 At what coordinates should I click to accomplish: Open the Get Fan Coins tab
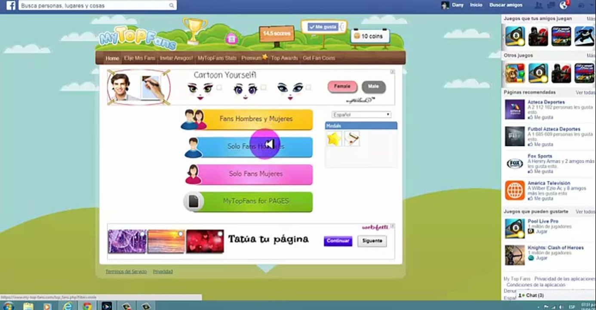click(x=319, y=58)
